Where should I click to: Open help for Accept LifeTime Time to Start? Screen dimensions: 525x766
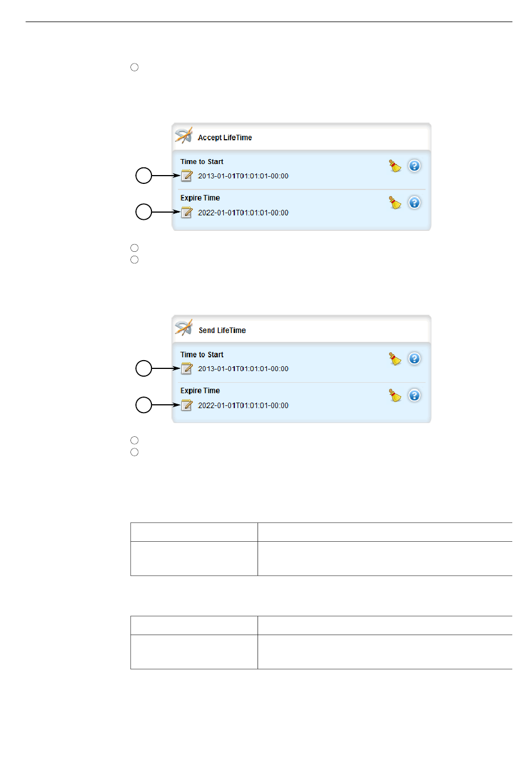pyautogui.click(x=414, y=166)
